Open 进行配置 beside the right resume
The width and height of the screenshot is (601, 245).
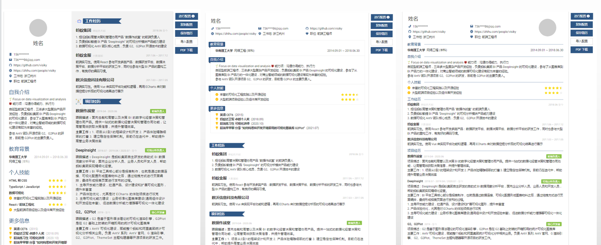pyautogui.click(x=581, y=17)
